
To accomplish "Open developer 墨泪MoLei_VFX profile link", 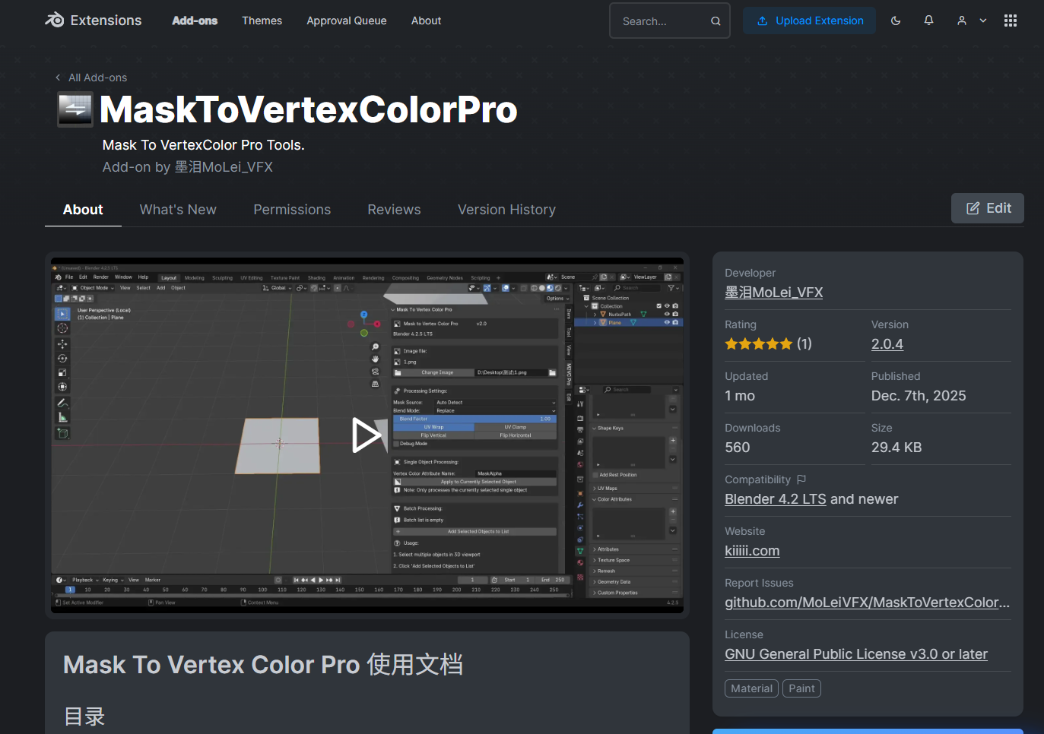I will pos(773,293).
